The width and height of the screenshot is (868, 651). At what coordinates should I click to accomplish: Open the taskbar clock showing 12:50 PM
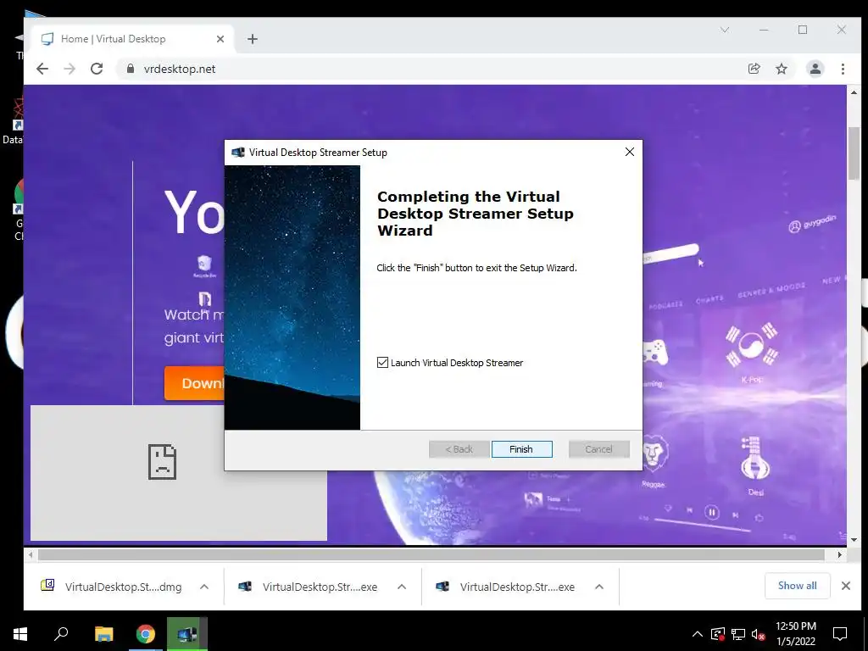point(796,634)
